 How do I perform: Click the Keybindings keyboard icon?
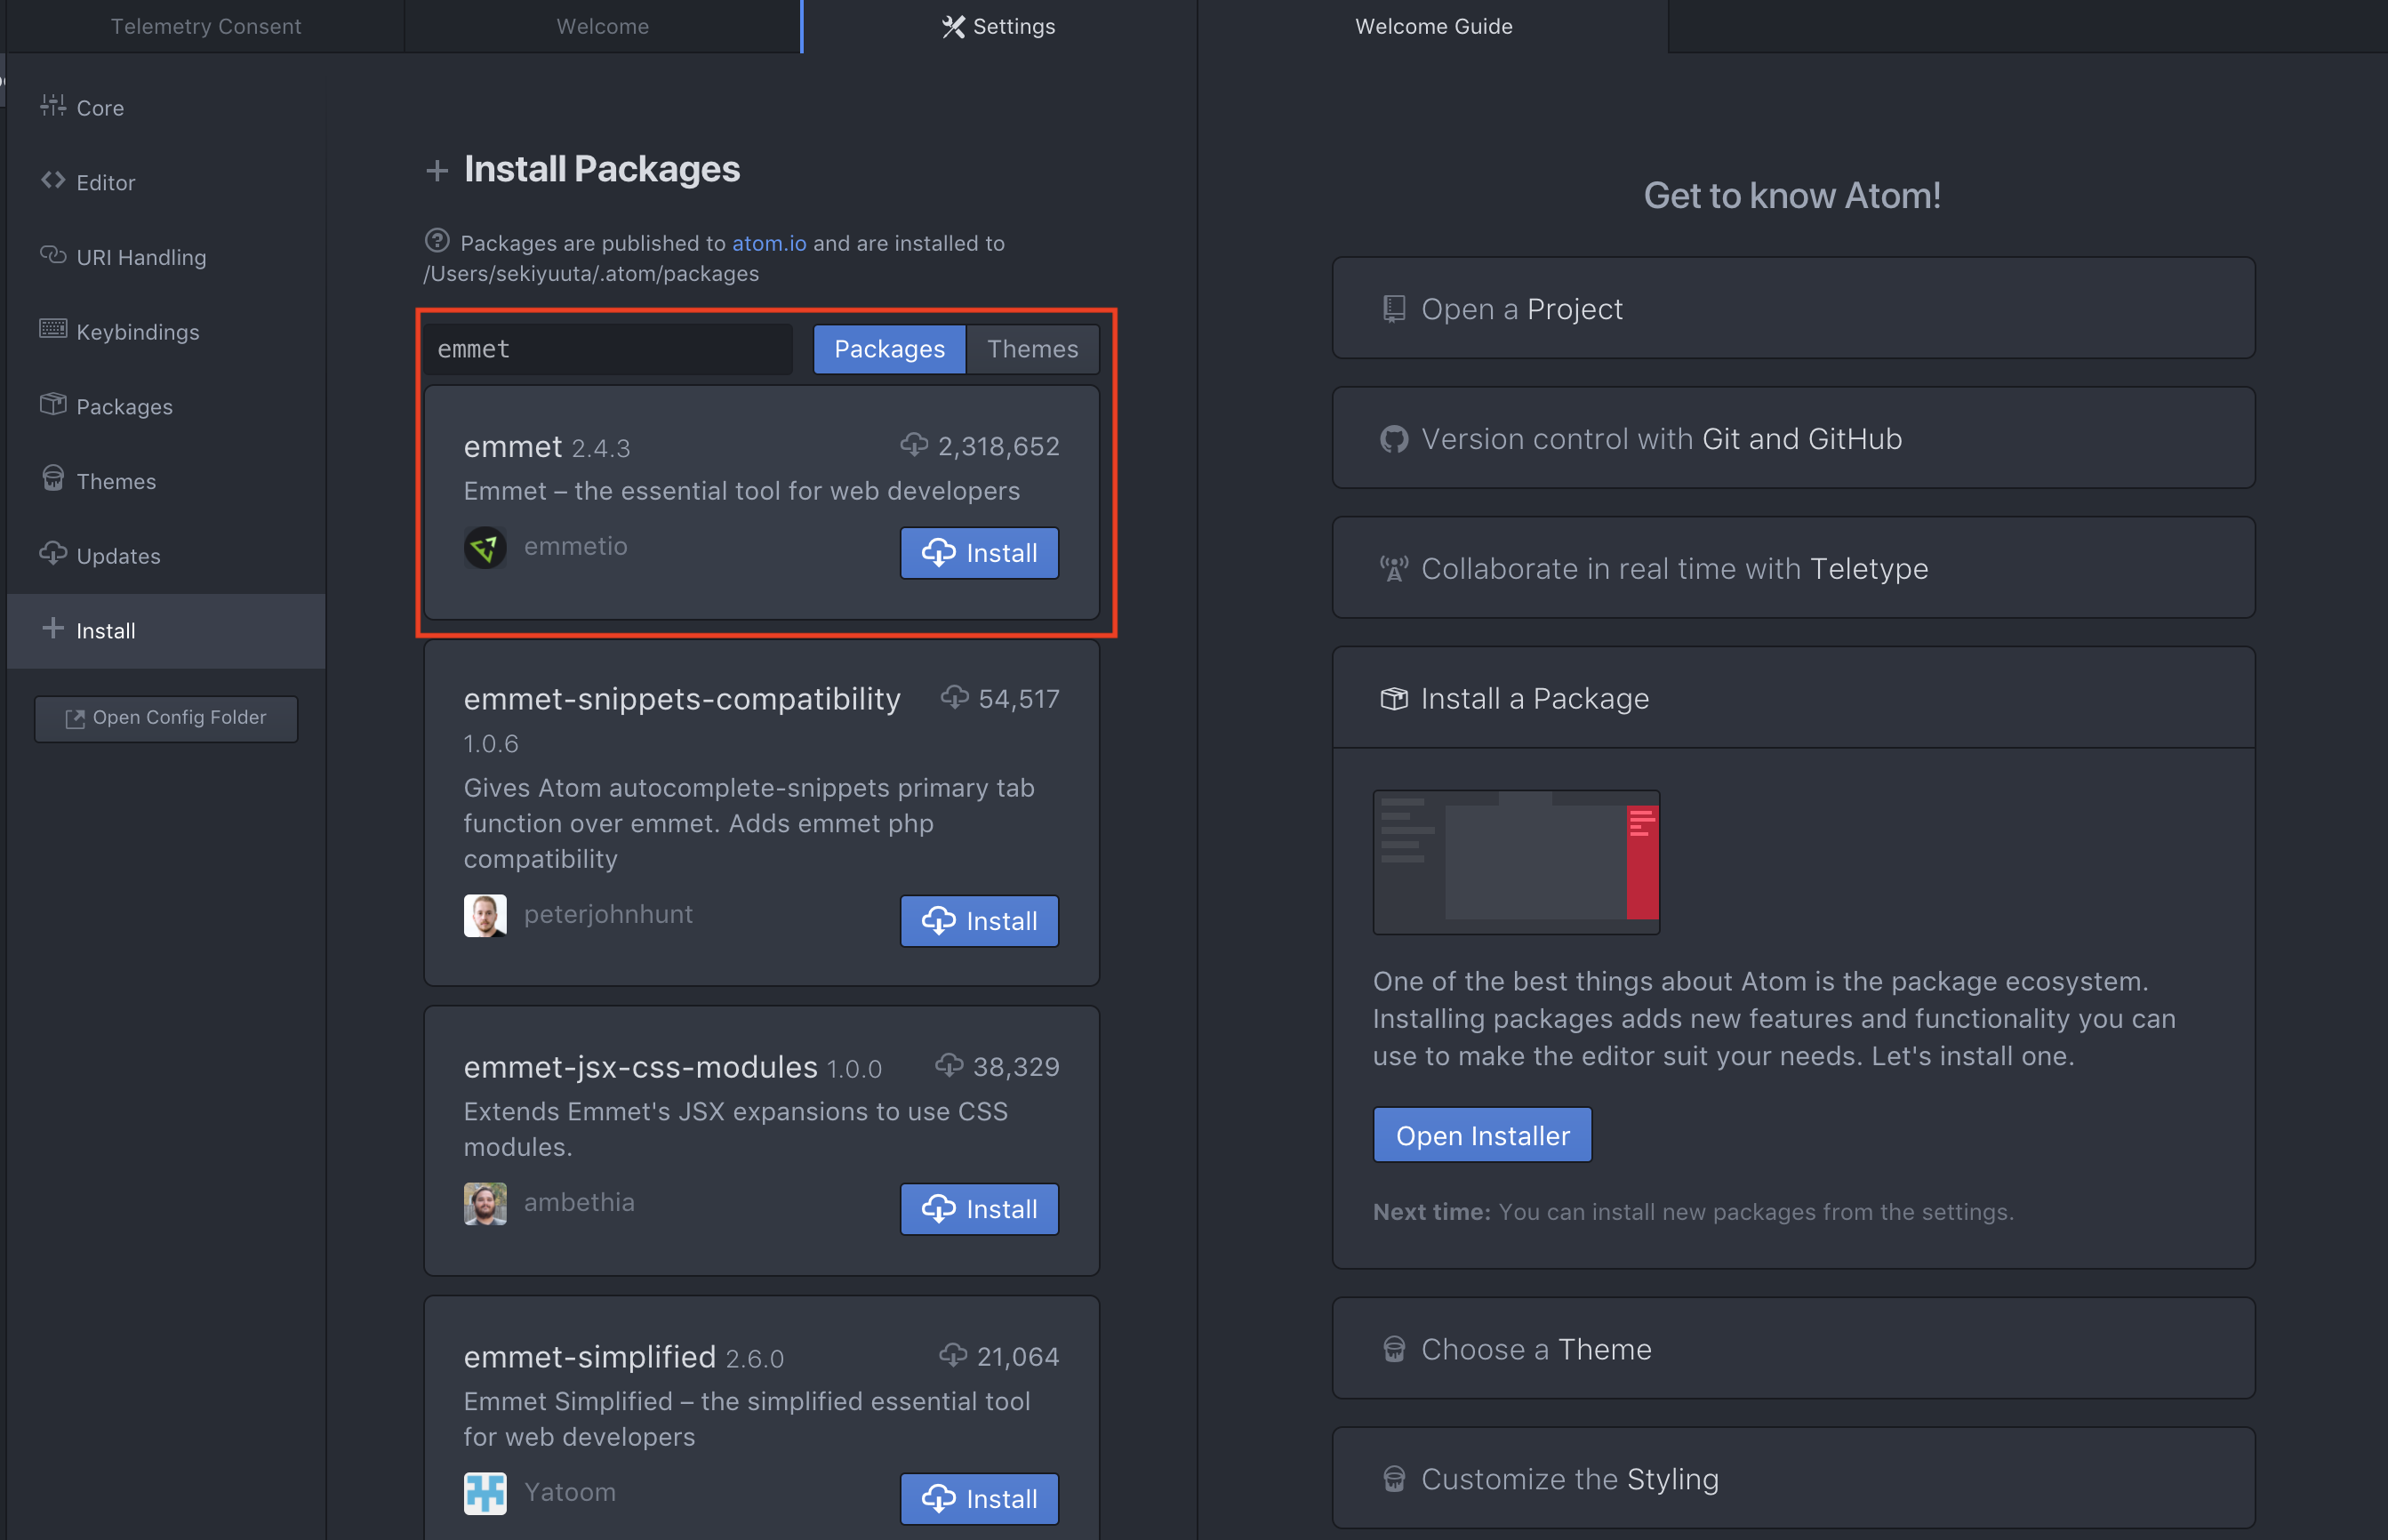(x=53, y=330)
